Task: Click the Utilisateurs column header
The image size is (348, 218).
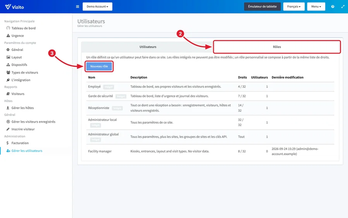Action: click(x=259, y=78)
